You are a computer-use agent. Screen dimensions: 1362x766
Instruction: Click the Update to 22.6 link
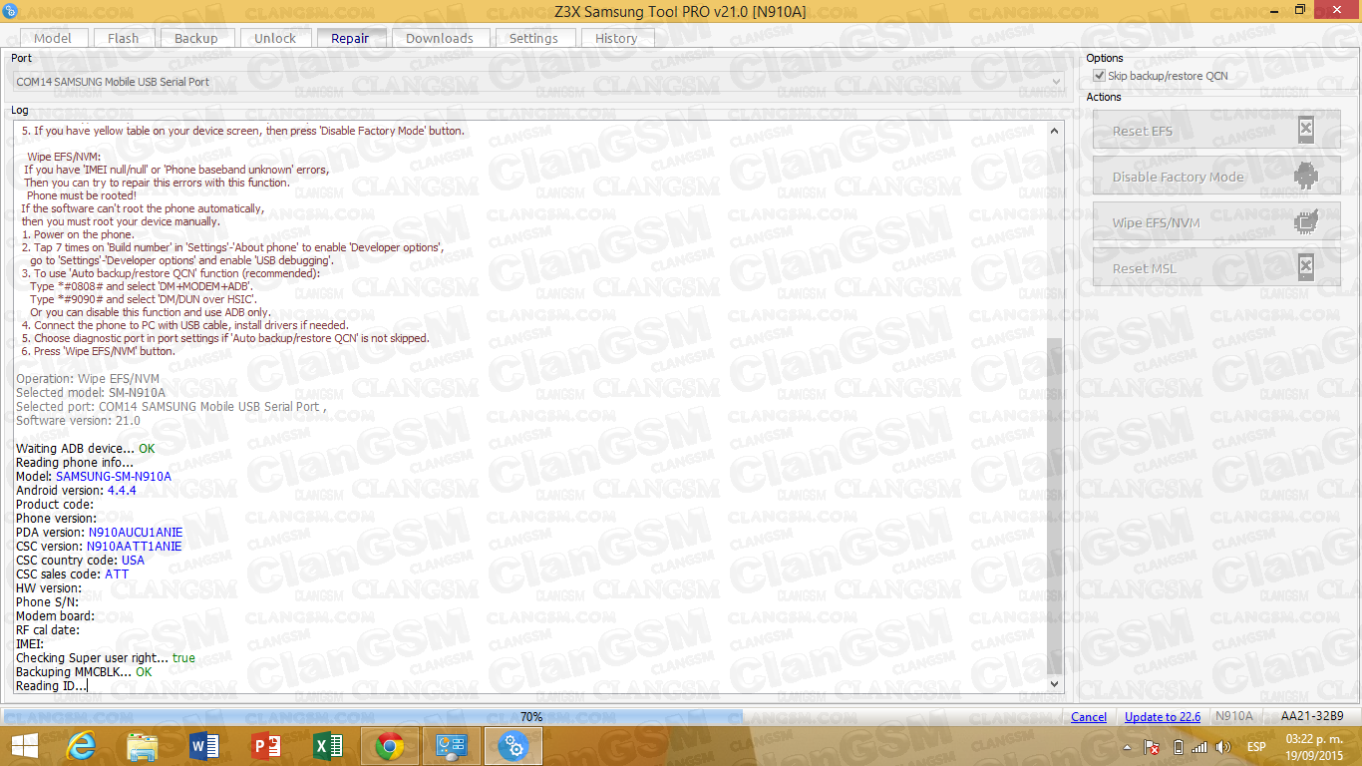[1163, 717]
